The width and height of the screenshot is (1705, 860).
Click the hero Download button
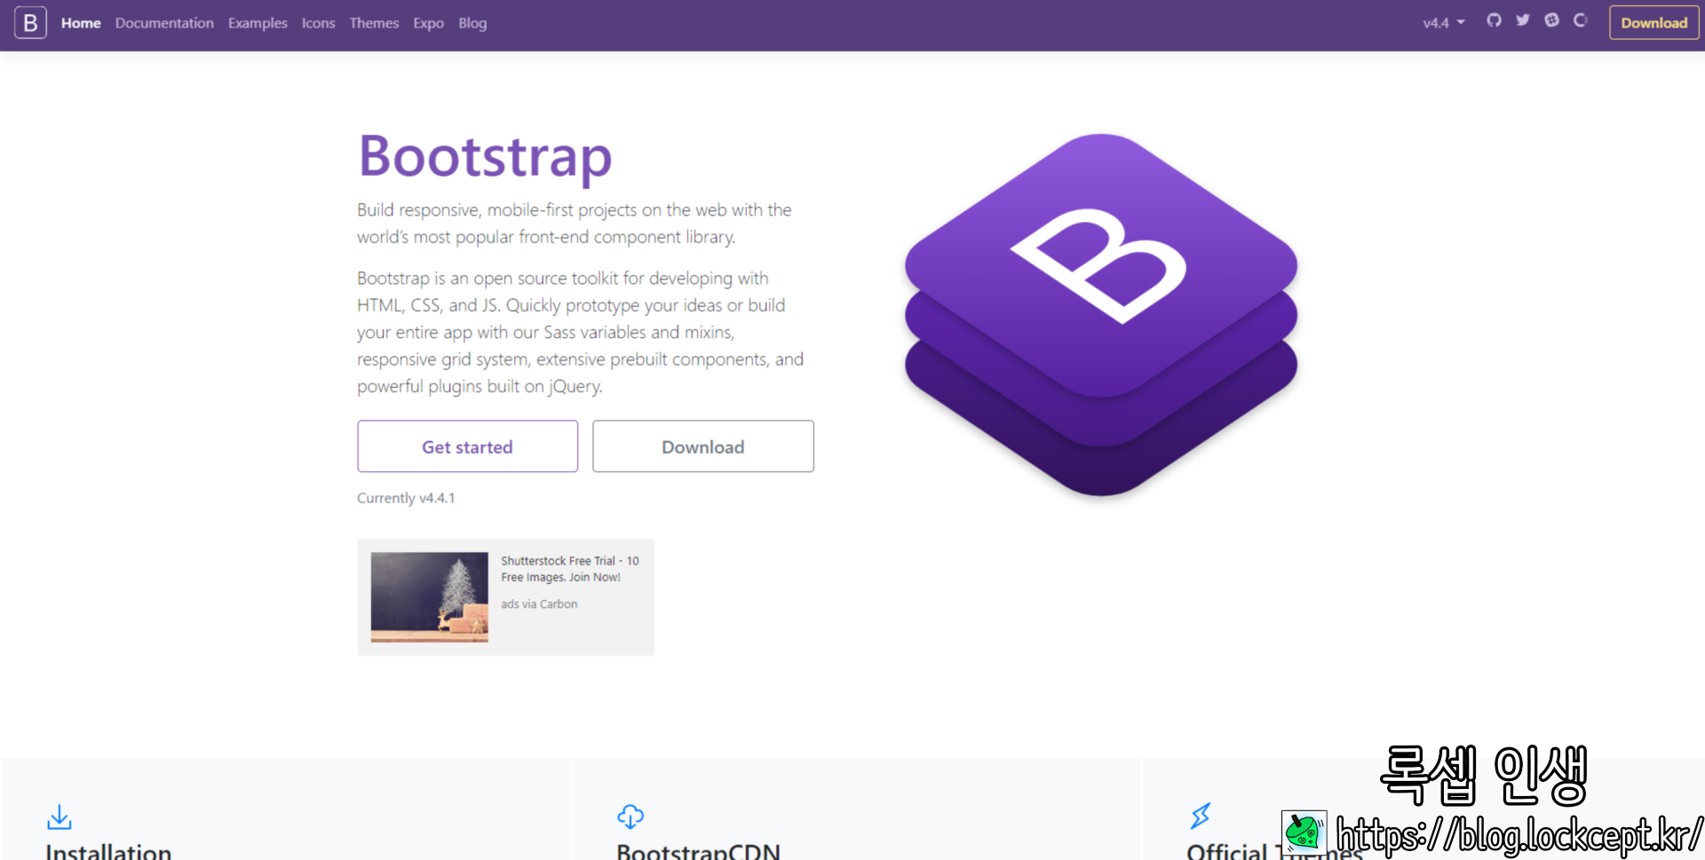click(702, 446)
